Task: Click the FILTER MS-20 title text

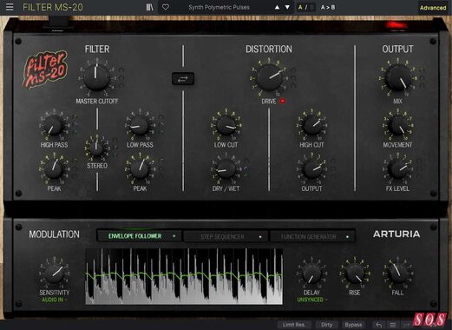Action: point(53,7)
